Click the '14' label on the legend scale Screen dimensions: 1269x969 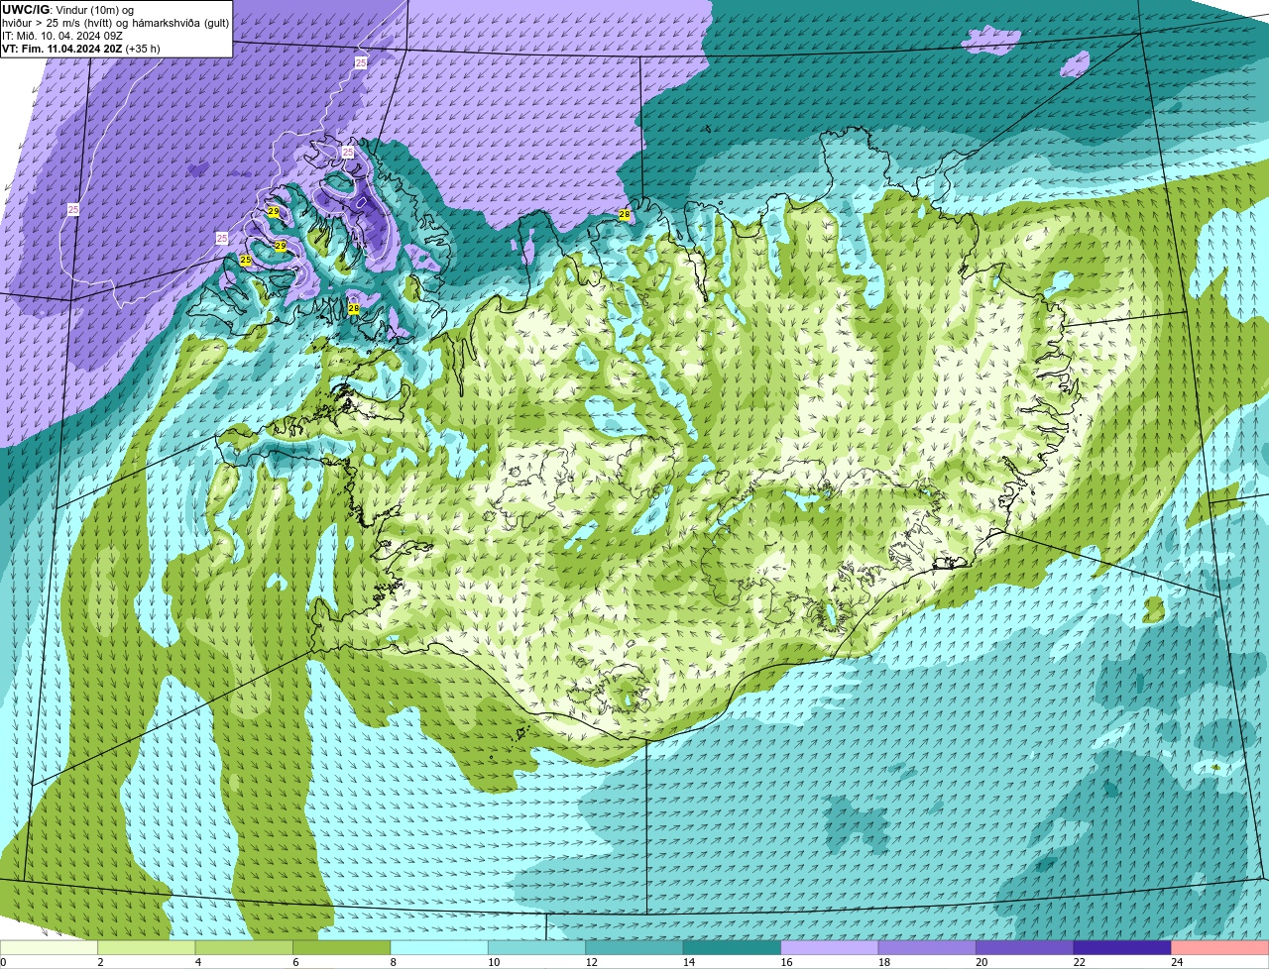[x=689, y=962]
